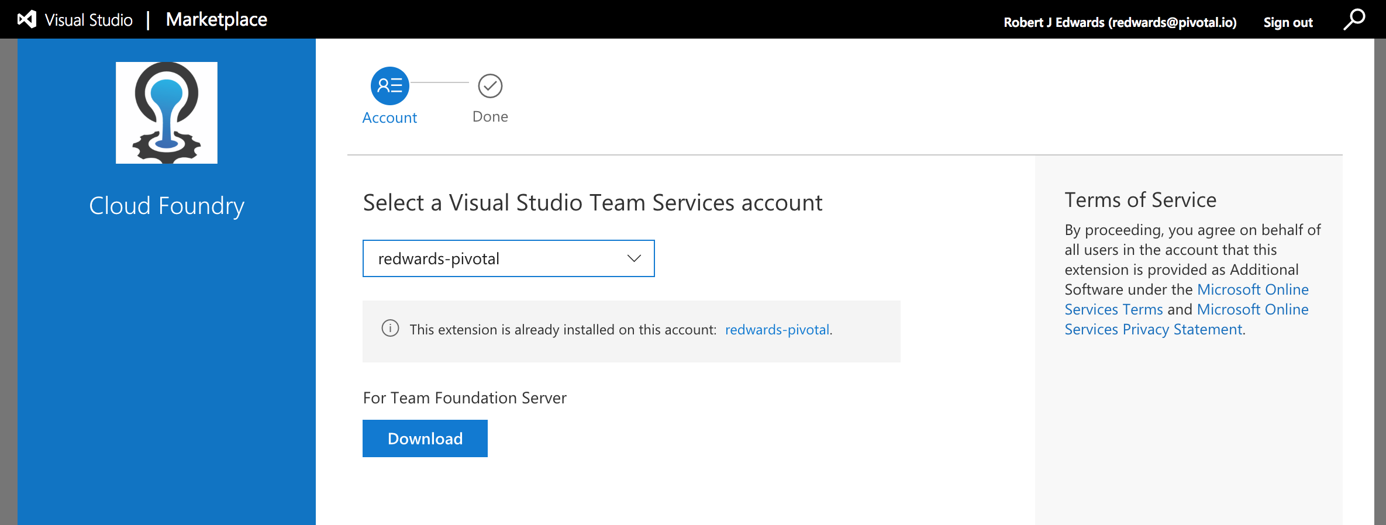Click the Account step label
This screenshot has width=1386, height=525.
pyautogui.click(x=389, y=118)
